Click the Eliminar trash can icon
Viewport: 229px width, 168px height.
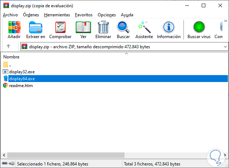coord(103,27)
